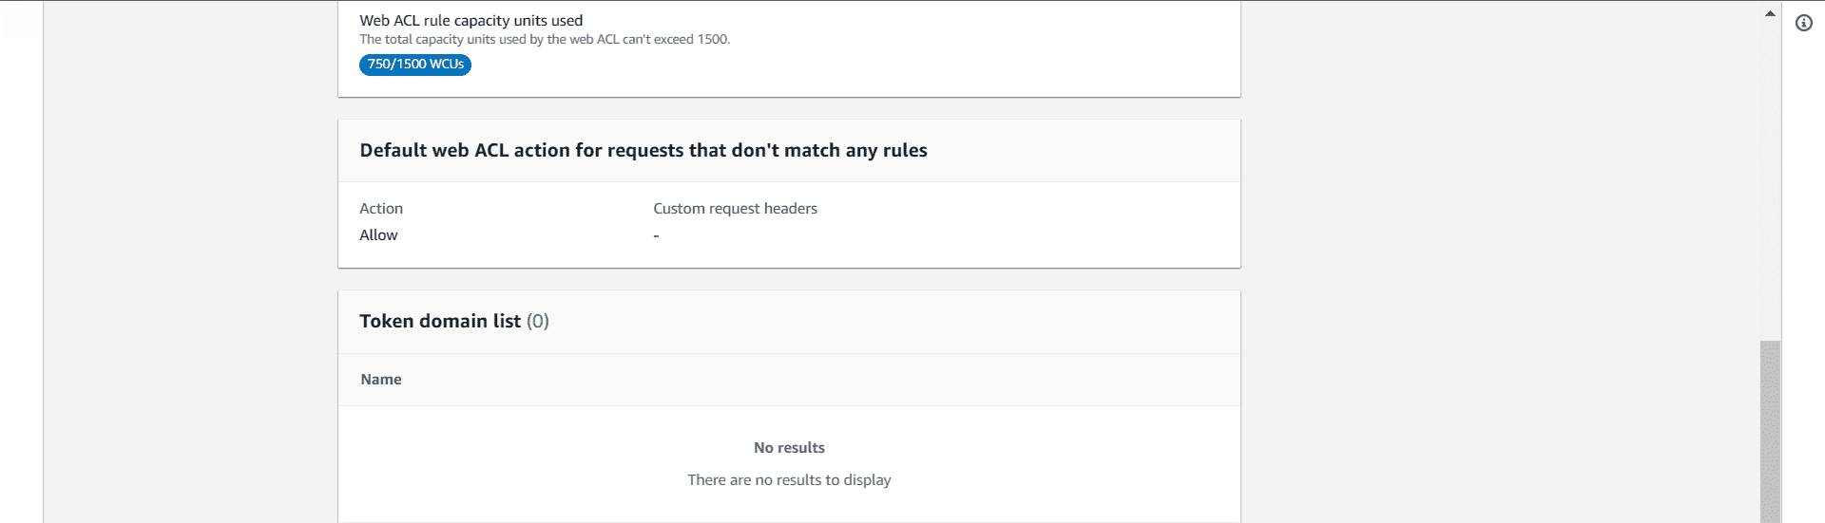
Task: Click the Custom request headers label
Action: (x=735, y=209)
